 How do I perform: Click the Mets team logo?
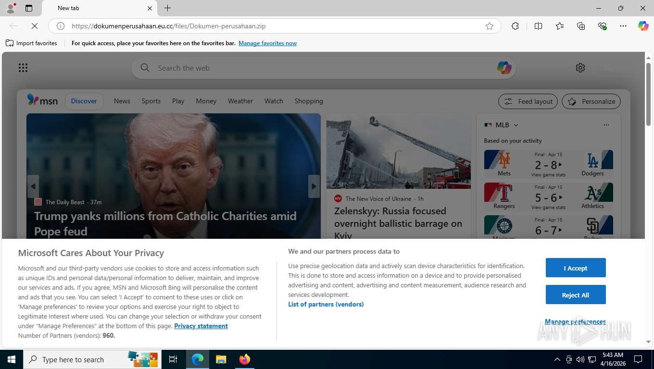(504, 160)
